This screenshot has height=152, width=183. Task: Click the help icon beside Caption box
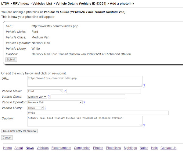pos(144,125)
